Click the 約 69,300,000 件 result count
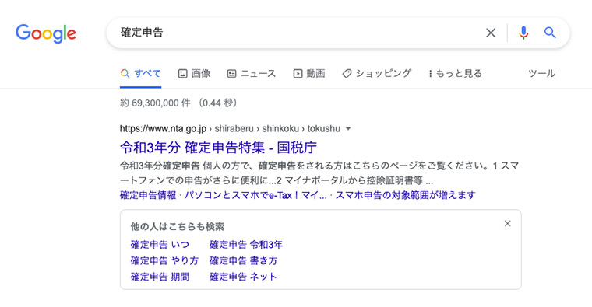The image size is (592, 307). click(155, 103)
